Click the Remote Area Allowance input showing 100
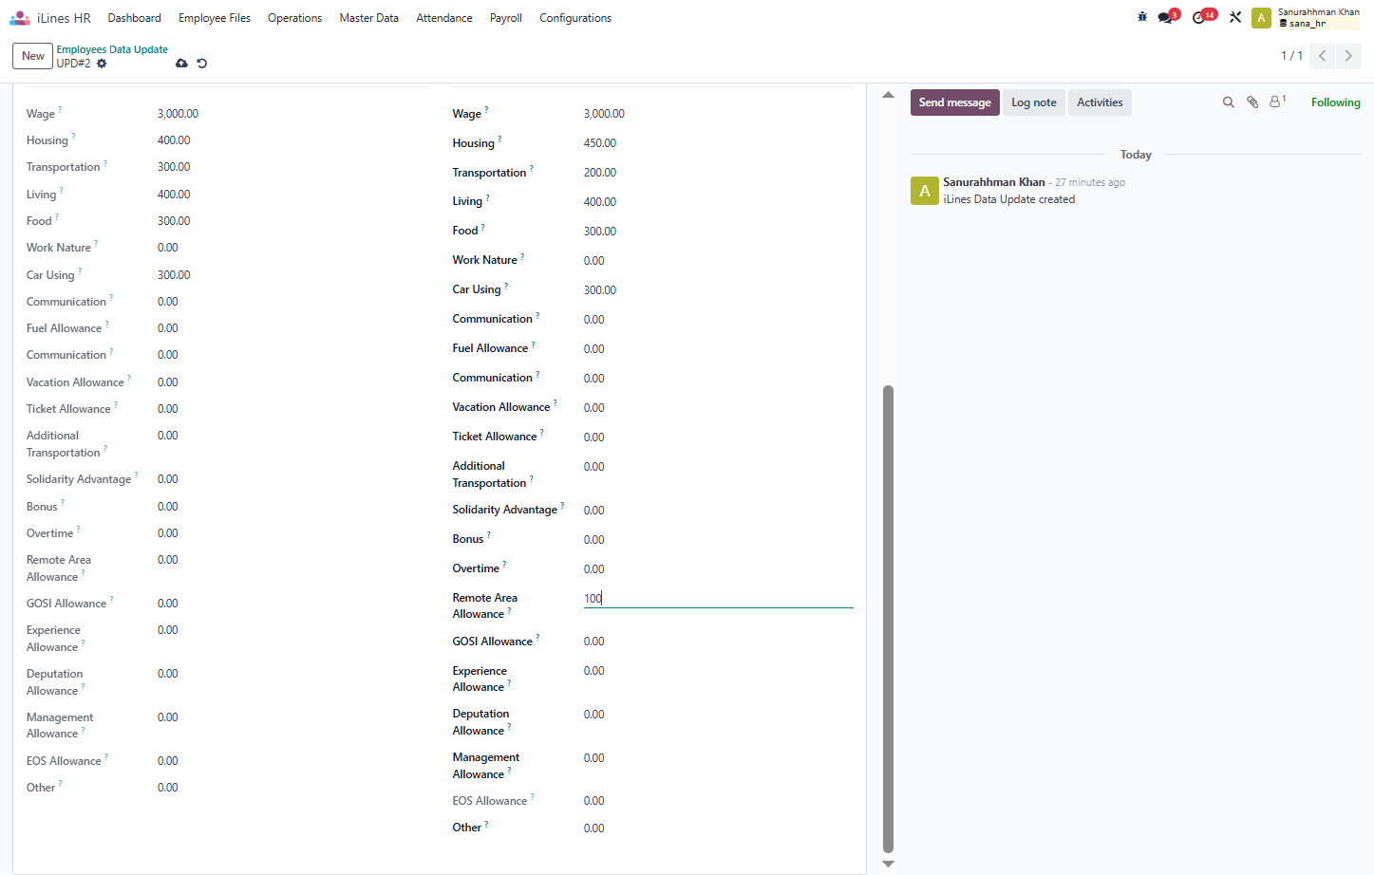1374x875 pixels. point(718,598)
